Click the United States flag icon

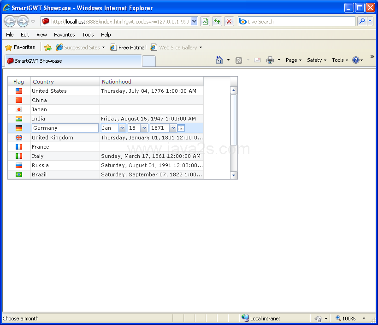(19, 91)
